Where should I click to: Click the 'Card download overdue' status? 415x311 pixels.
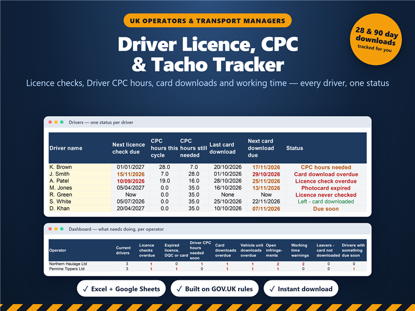point(326,174)
